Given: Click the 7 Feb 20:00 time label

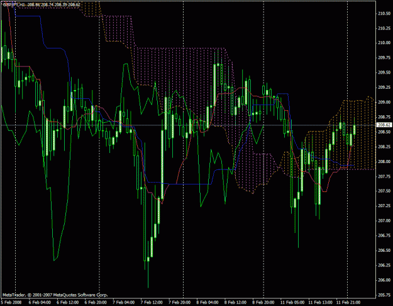Looking at the screenshot, I should point(179,302).
